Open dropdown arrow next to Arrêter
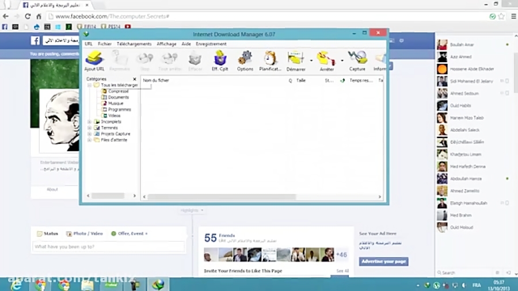This screenshot has height=291, width=518. pos(342,61)
